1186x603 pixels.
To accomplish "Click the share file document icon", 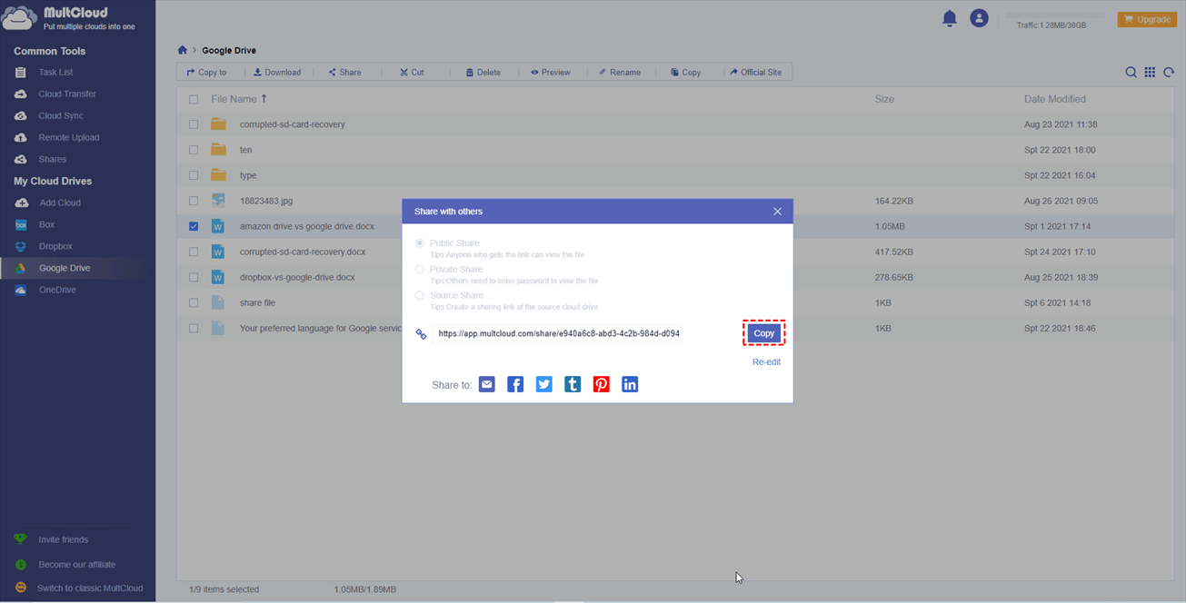I will pos(218,302).
